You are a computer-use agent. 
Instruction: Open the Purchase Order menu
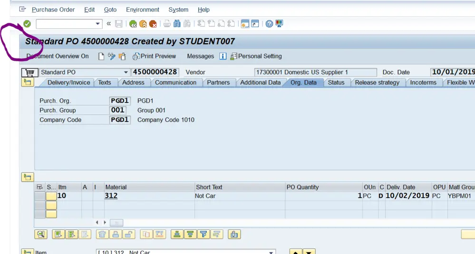click(53, 9)
